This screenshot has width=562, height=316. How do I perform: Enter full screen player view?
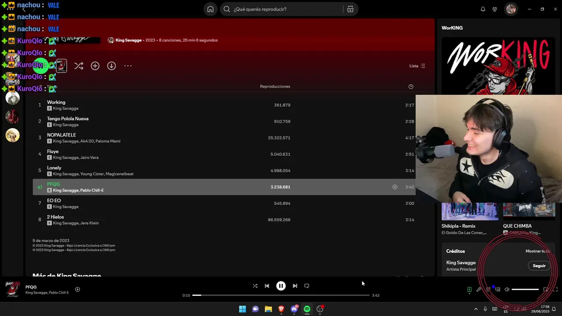click(555, 290)
